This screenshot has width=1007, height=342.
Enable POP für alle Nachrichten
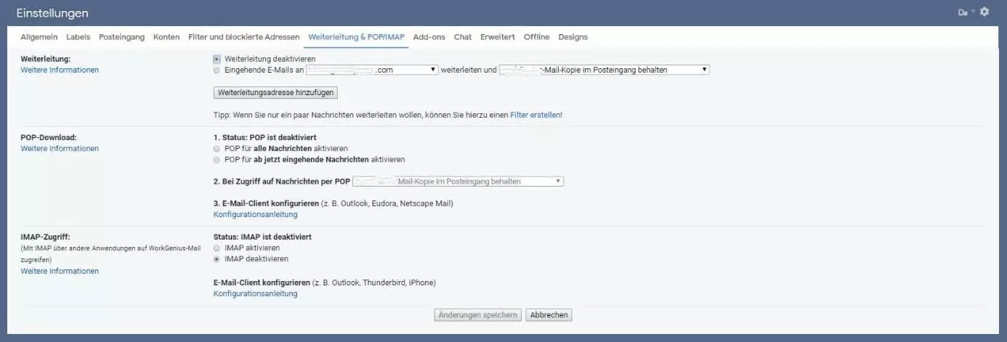pyautogui.click(x=217, y=148)
